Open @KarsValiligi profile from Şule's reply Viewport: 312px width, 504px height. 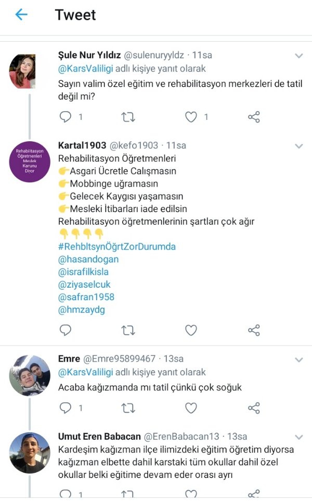coord(86,69)
